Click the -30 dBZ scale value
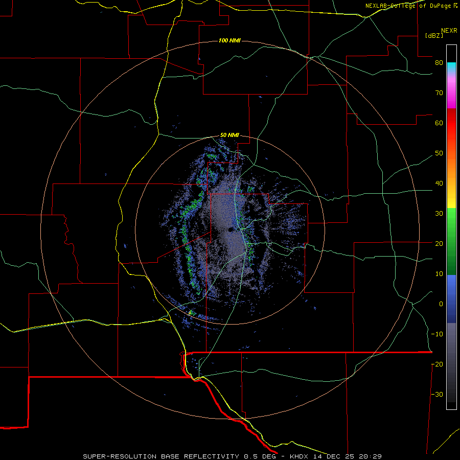This screenshot has width=460, height=460. tap(437, 395)
